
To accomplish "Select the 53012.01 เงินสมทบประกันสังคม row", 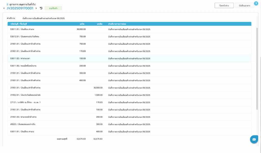I will (24, 37).
